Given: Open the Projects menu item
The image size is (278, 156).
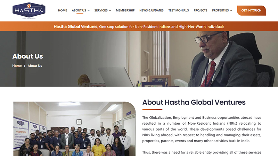Looking at the screenshot, I should (x=201, y=10).
